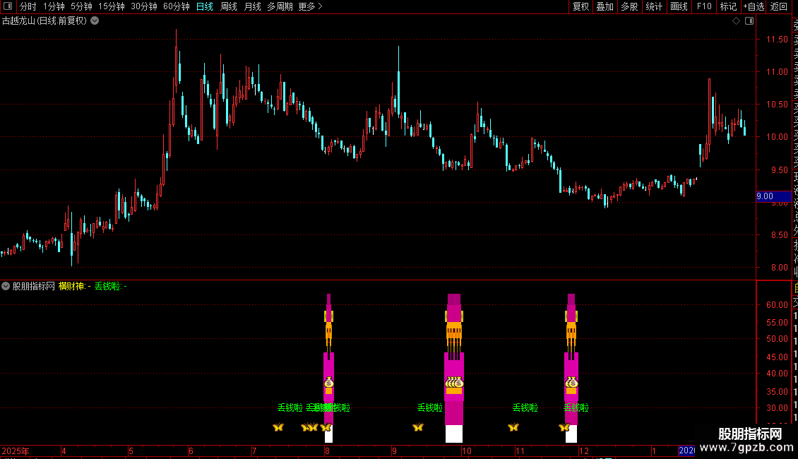
Task: Click month 8 on the date axis
Action: tap(327, 451)
